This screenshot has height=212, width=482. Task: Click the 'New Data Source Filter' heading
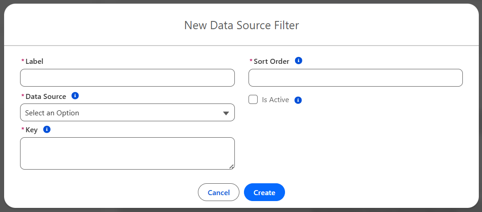(241, 25)
